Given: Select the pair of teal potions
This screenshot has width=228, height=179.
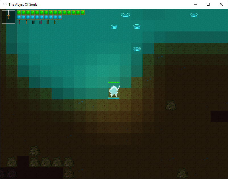Looking at the screenshot, I should tap(33, 22).
